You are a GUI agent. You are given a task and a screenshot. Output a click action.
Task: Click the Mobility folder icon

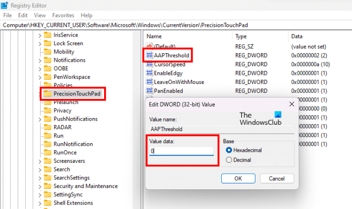pos(47,52)
